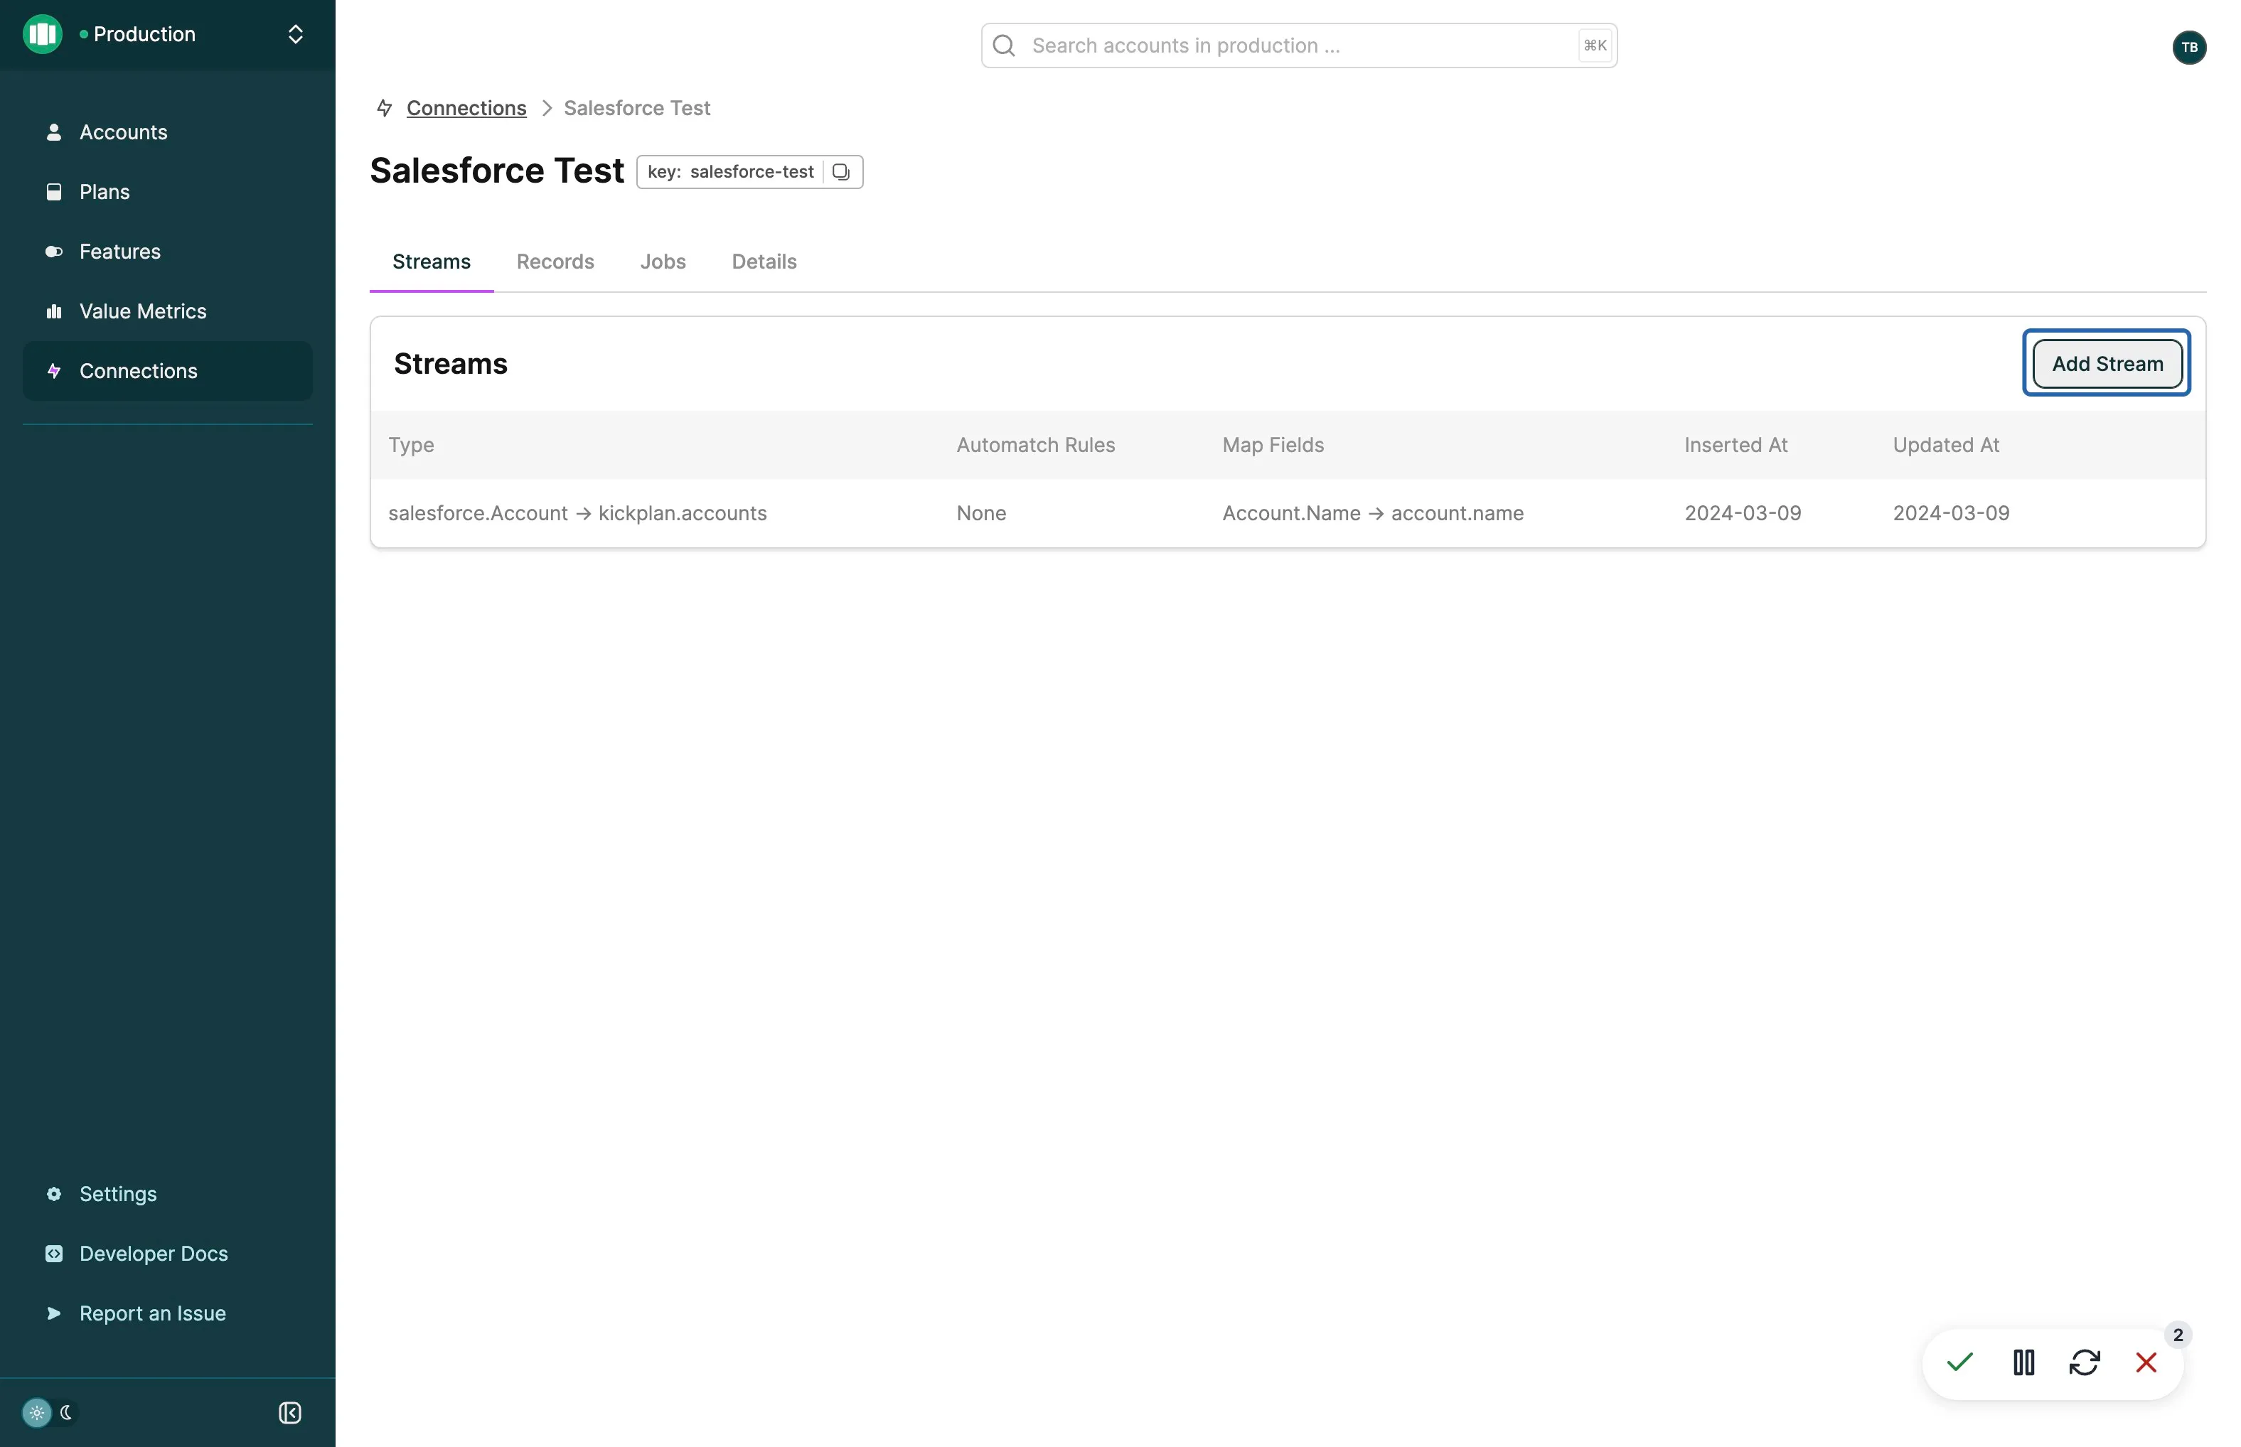
Task: Click the Kickplan logo icon
Action: [42, 34]
